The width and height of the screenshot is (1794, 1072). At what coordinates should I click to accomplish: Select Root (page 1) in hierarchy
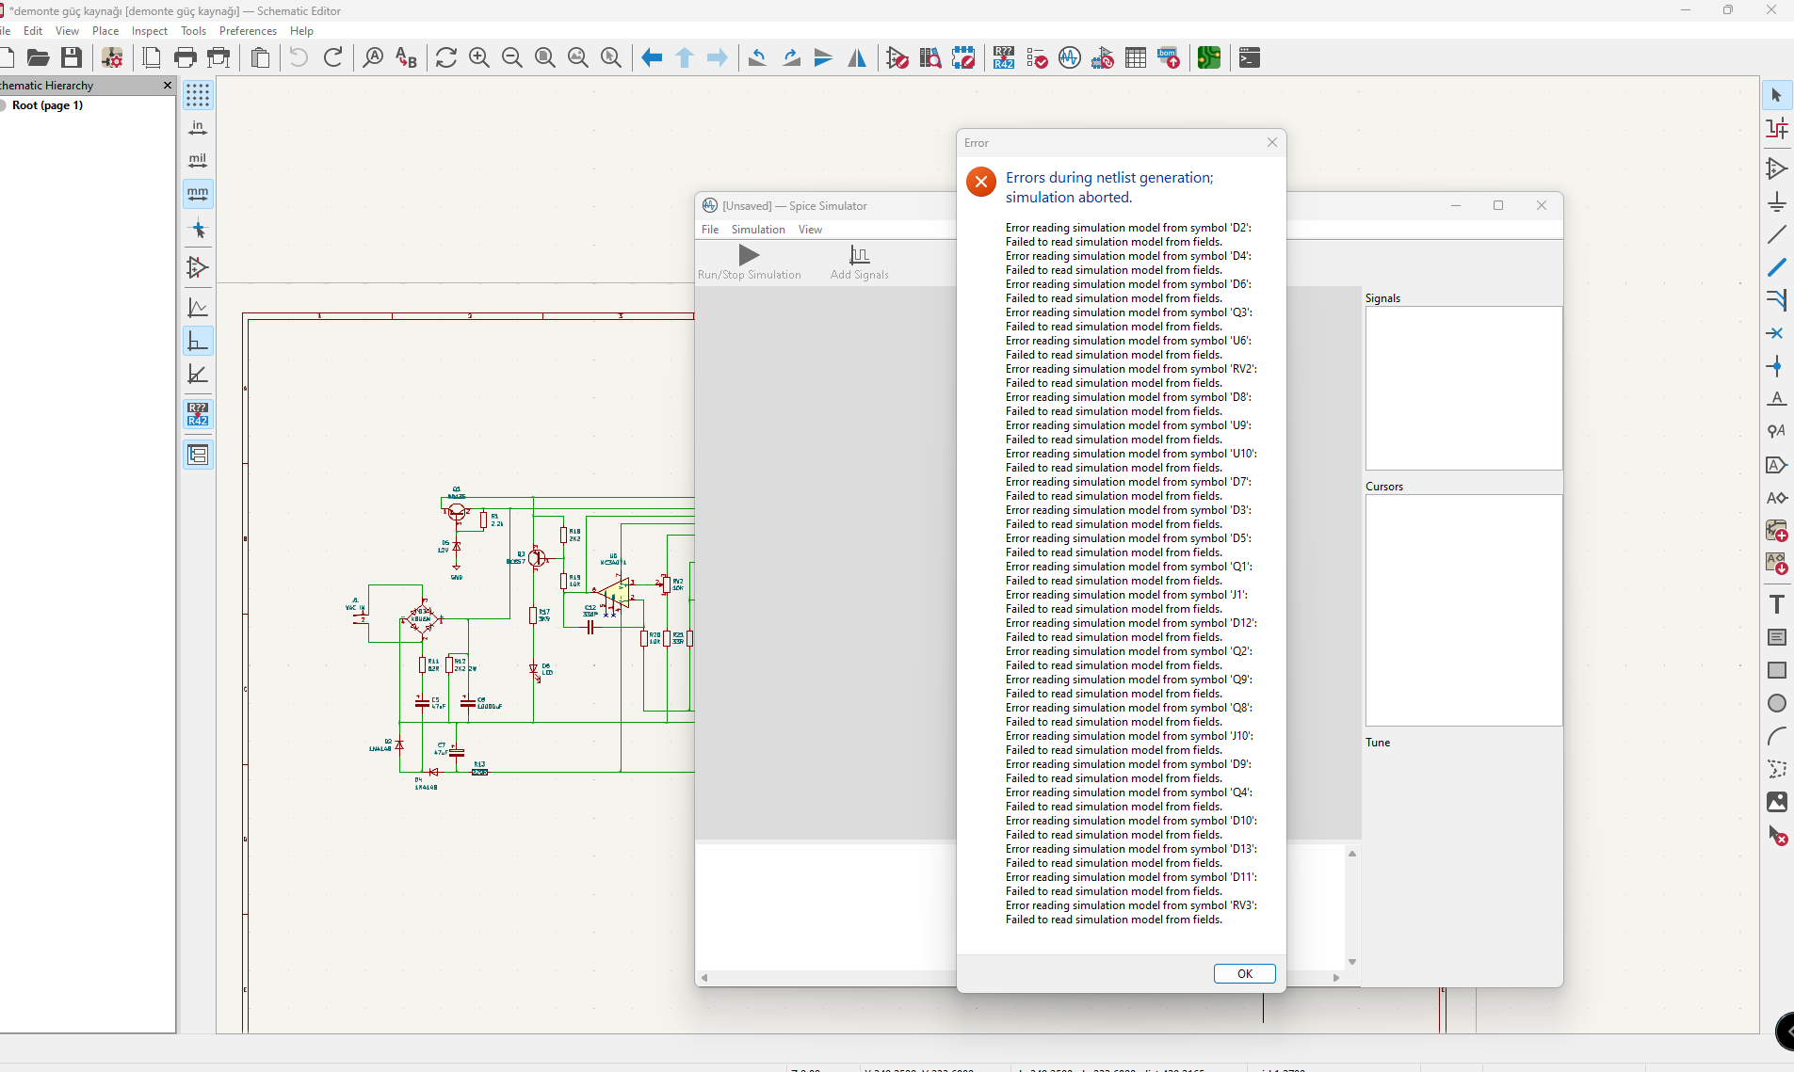(47, 105)
